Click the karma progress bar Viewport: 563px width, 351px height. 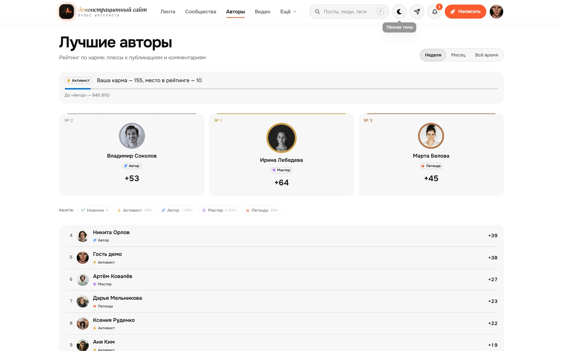(x=281, y=89)
